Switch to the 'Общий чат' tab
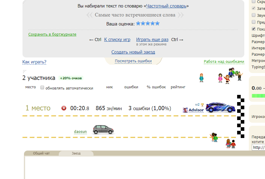The image size is (265, 179). [41, 153]
